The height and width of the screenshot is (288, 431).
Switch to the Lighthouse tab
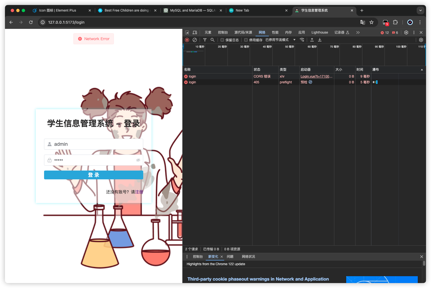(x=319, y=32)
